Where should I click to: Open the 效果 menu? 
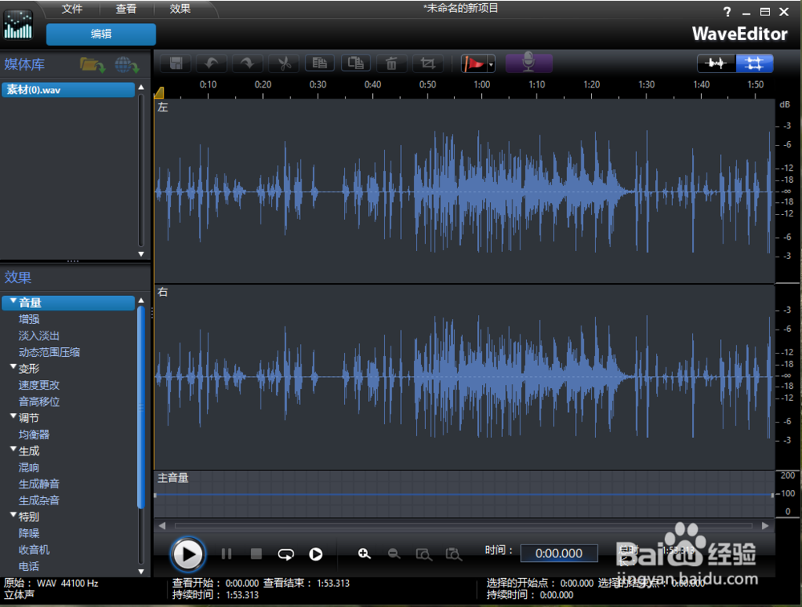coord(180,9)
